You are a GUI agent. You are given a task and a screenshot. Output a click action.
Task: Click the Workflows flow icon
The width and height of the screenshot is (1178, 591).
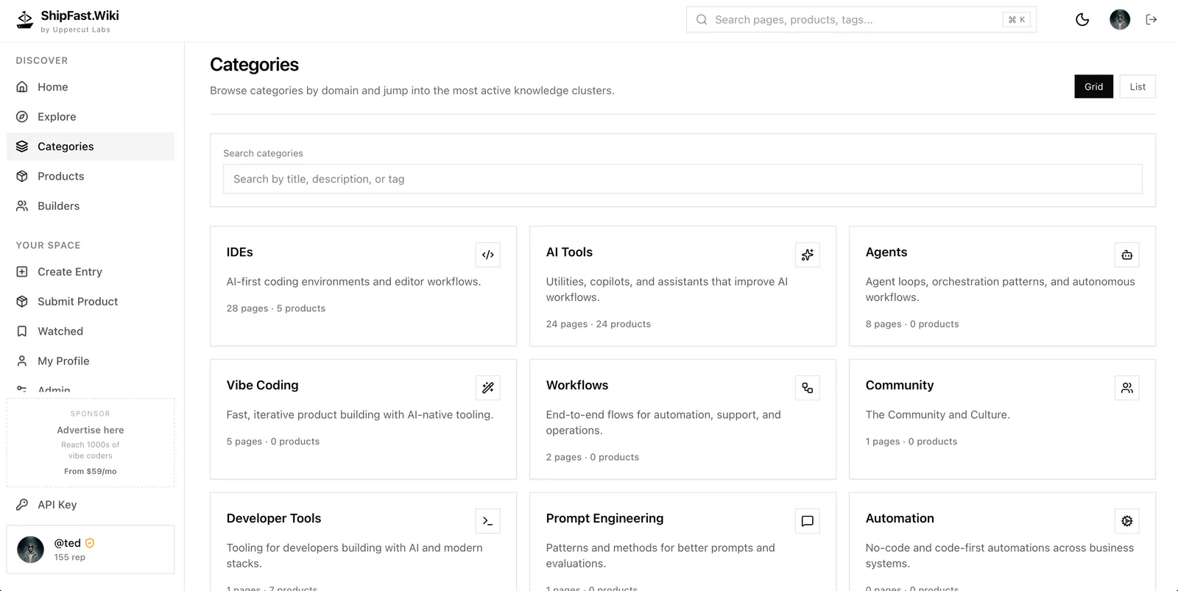[x=807, y=388]
